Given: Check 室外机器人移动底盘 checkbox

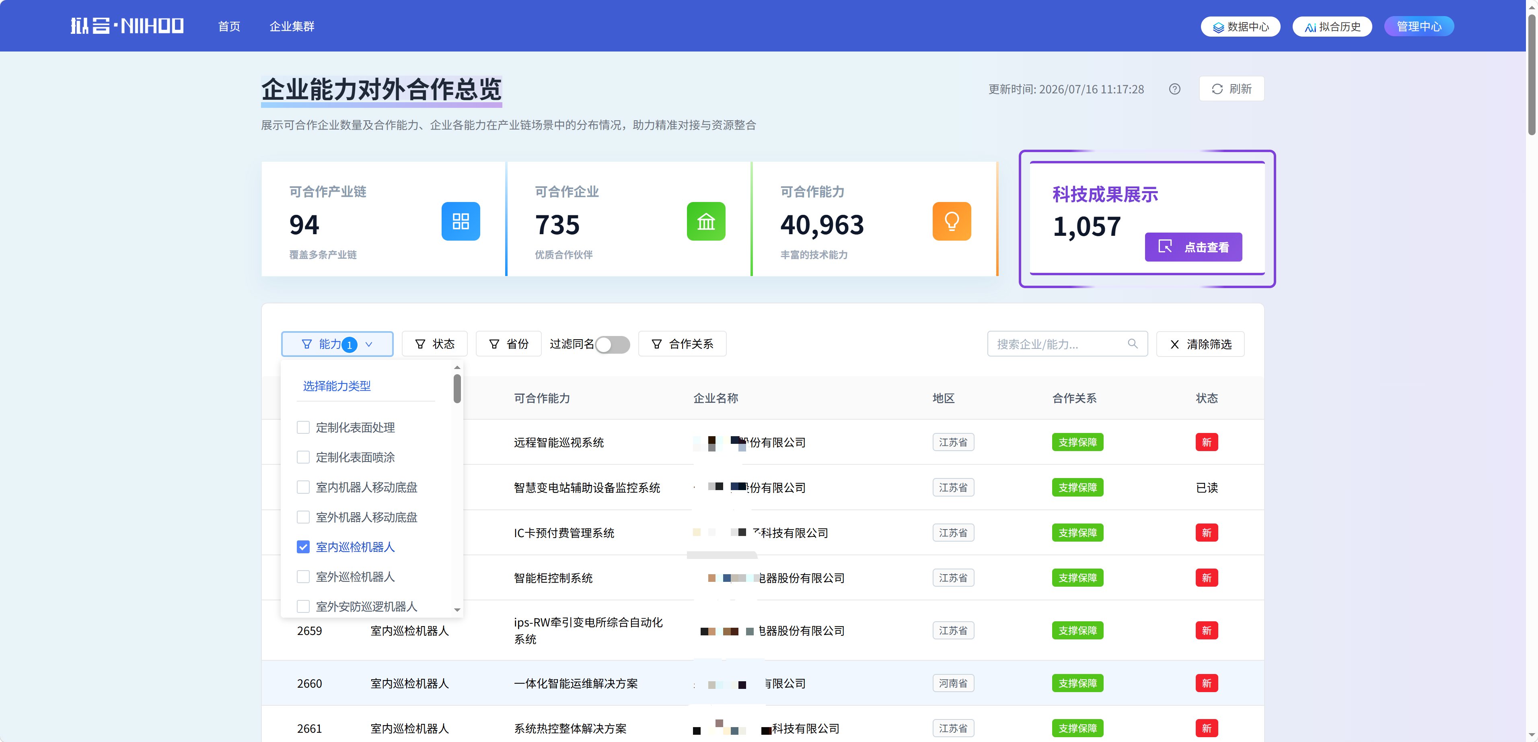Looking at the screenshot, I should tap(303, 517).
